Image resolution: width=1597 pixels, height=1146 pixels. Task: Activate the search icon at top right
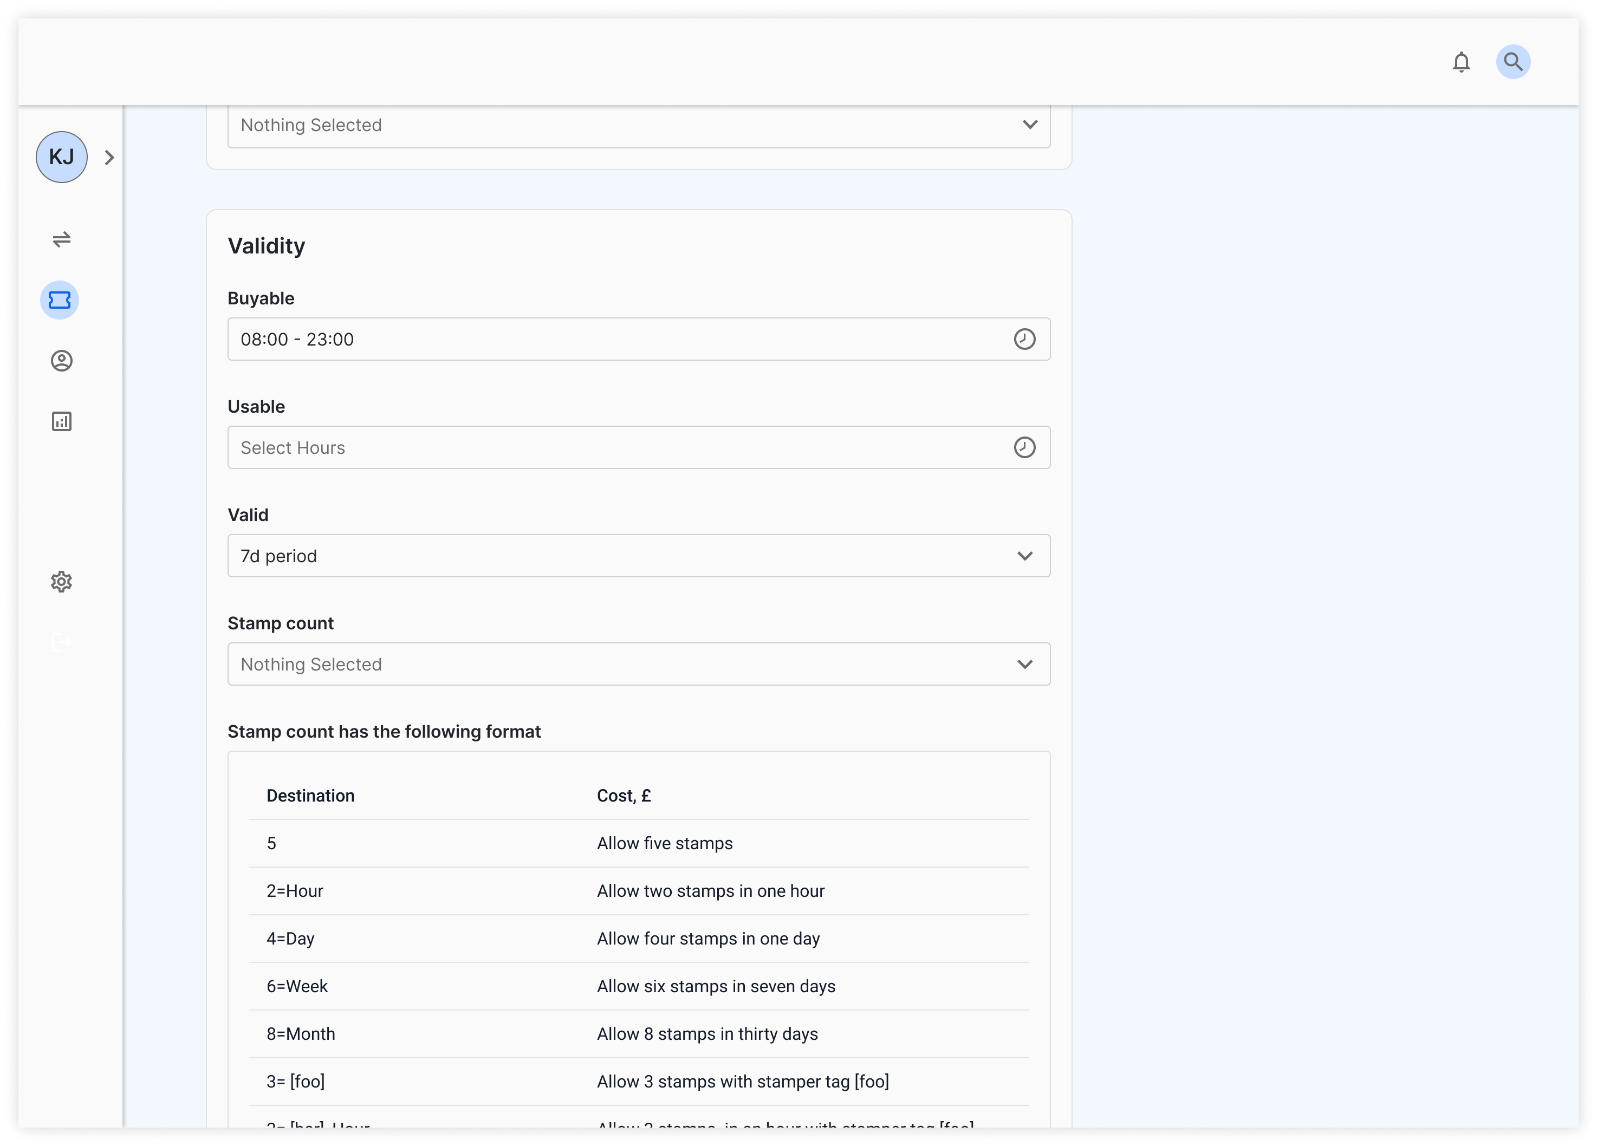pyautogui.click(x=1513, y=62)
